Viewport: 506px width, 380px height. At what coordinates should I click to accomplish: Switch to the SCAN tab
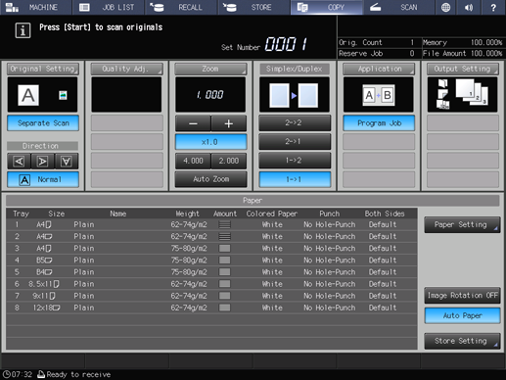(x=399, y=7)
